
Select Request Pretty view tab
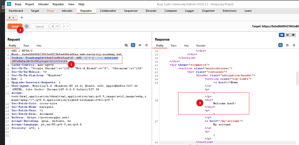12,46
